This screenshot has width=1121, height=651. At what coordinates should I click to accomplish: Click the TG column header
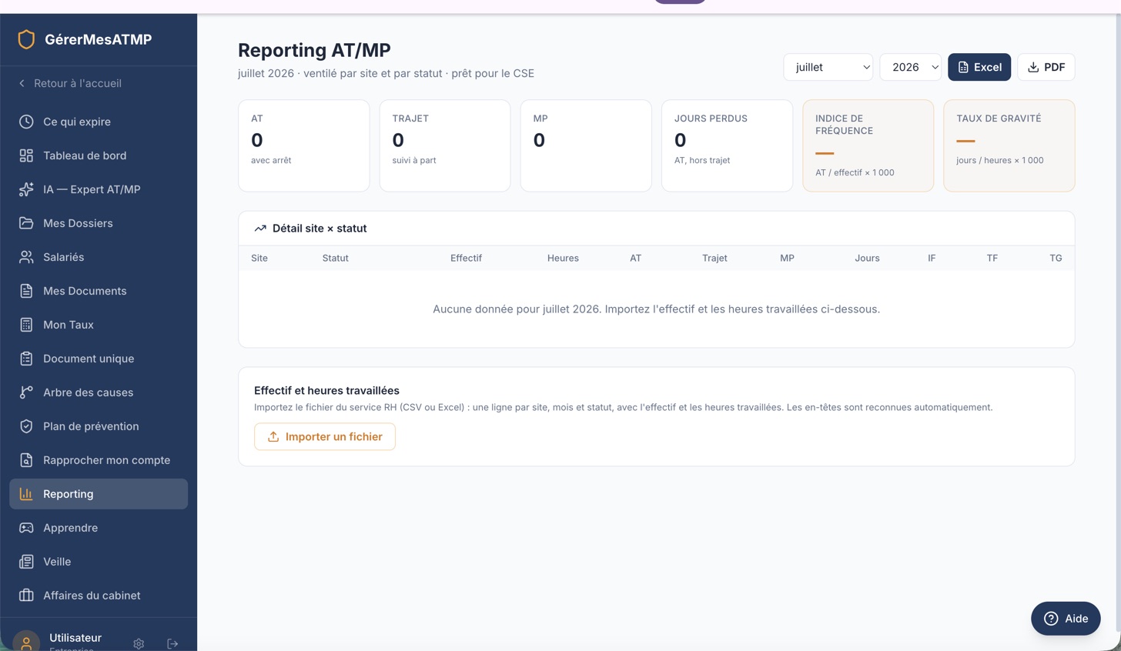[1056, 259]
